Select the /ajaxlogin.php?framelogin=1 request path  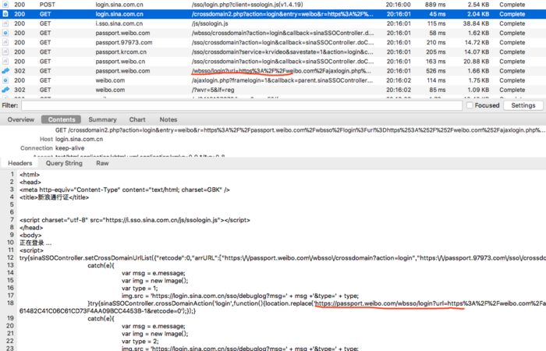coord(282,80)
